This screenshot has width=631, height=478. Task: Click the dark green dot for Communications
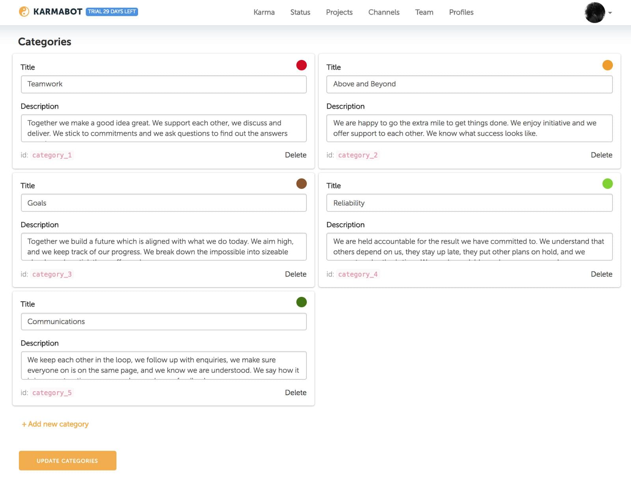[301, 302]
